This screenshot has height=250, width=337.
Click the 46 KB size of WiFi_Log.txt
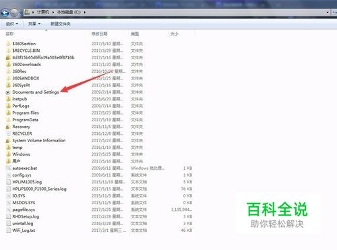click(x=187, y=230)
